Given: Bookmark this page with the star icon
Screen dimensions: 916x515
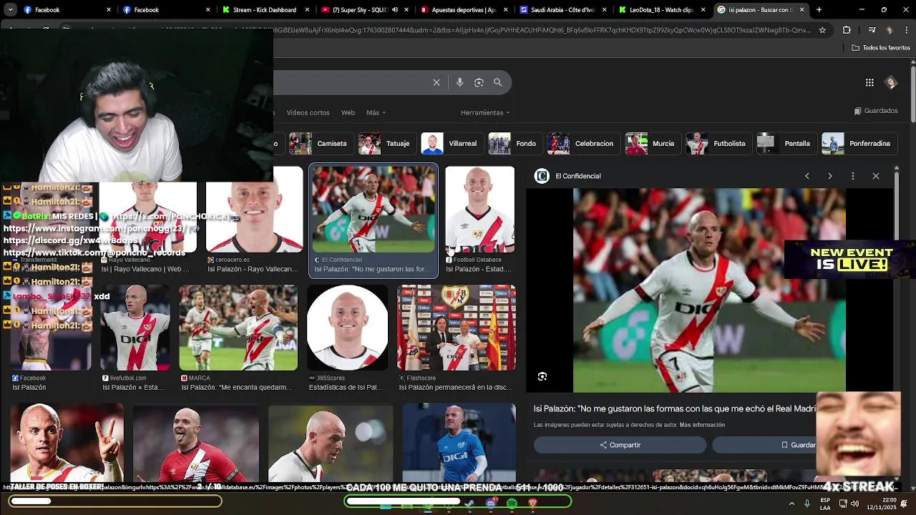Looking at the screenshot, I should [x=822, y=30].
